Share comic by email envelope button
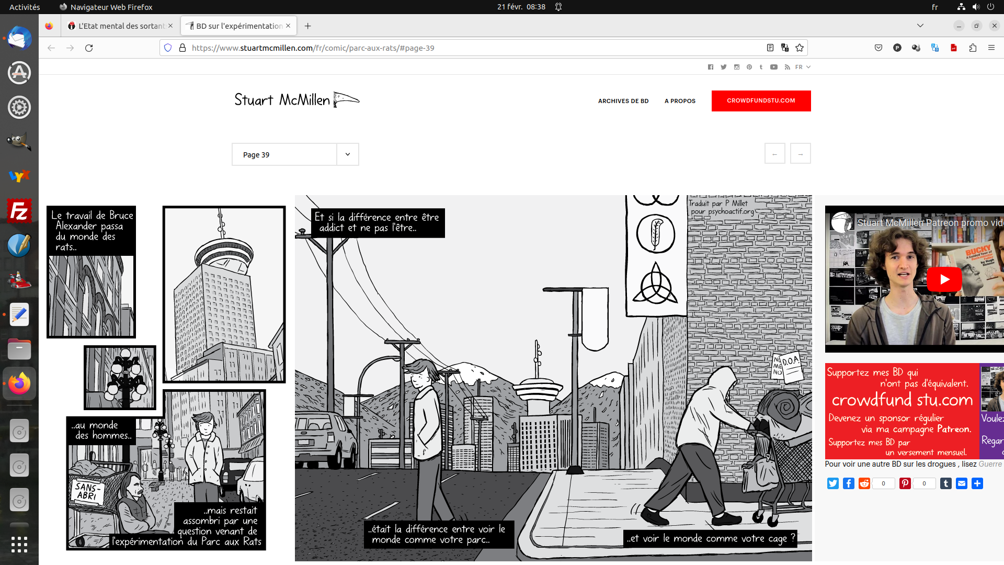 point(962,483)
